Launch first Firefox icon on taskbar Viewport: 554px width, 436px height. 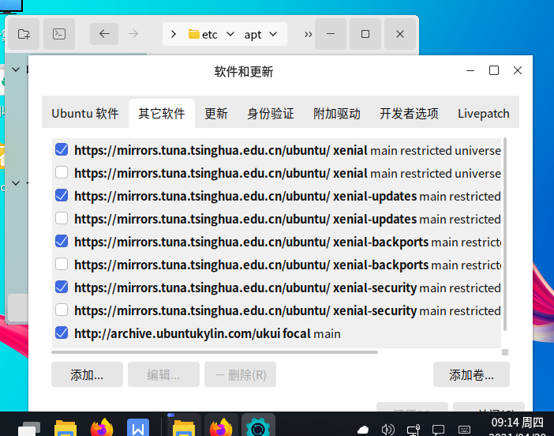point(102,428)
